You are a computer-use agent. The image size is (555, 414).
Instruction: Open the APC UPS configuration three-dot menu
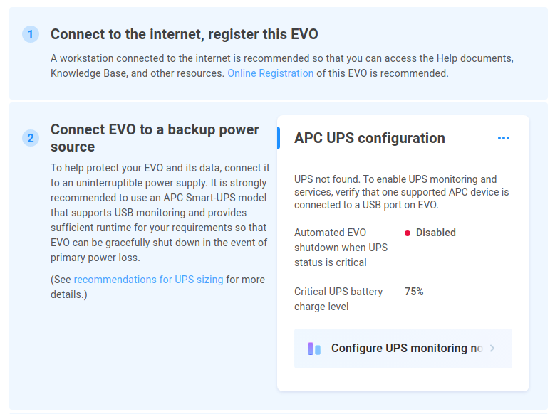point(503,138)
